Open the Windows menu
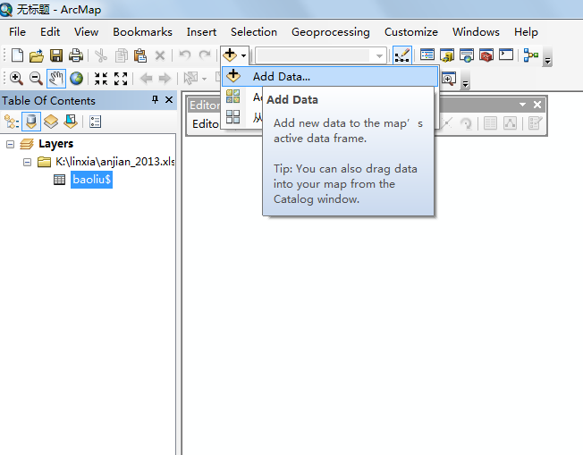The width and height of the screenshot is (583, 455). [x=476, y=32]
